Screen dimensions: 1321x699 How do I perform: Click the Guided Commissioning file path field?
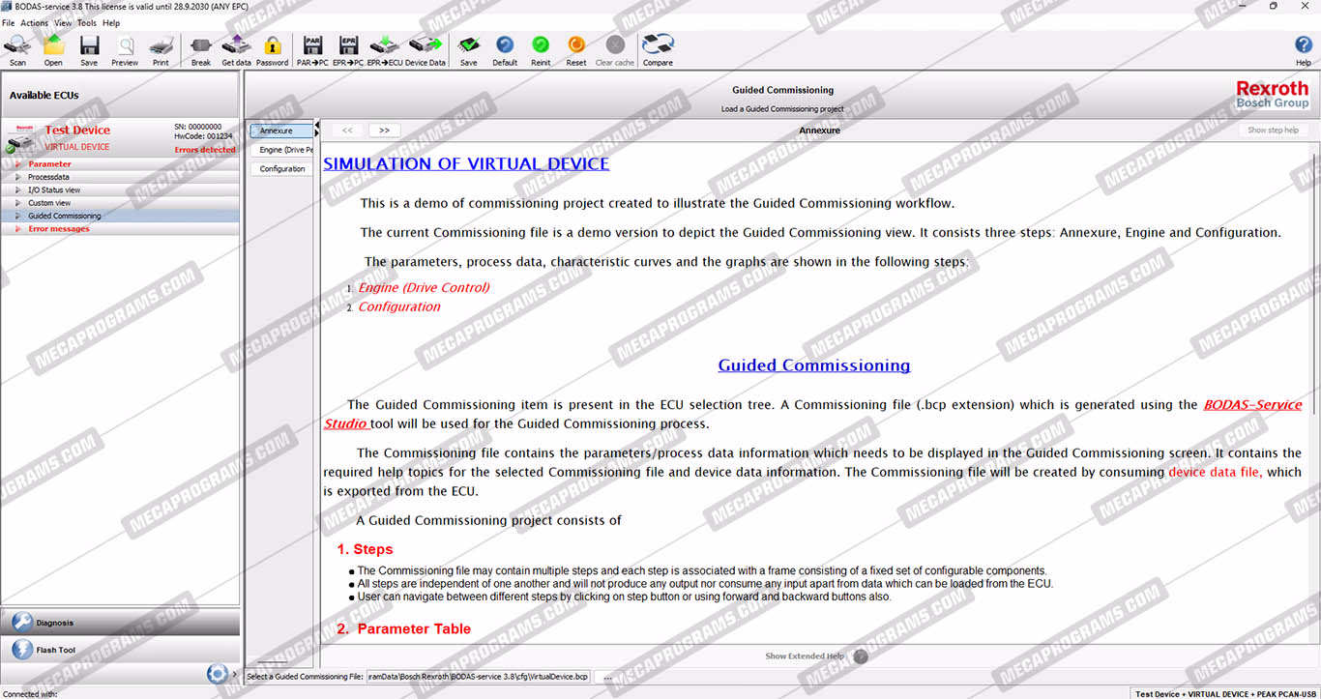click(x=479, y=677)
